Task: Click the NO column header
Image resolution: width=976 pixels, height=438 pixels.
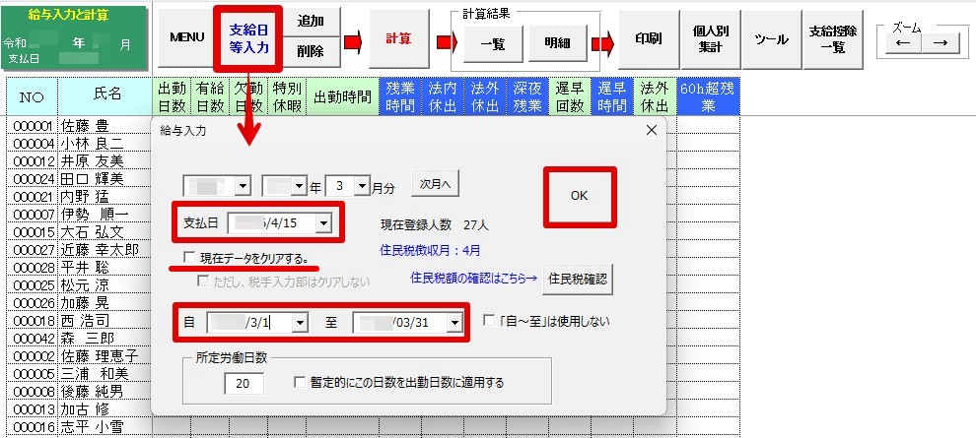Action: 32,96
